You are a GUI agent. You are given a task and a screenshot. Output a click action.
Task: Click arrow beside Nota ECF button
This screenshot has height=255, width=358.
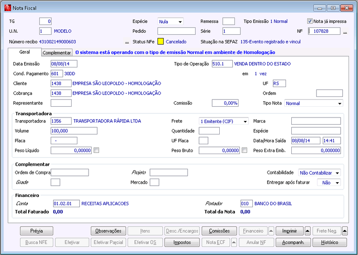tap(234, 242)
